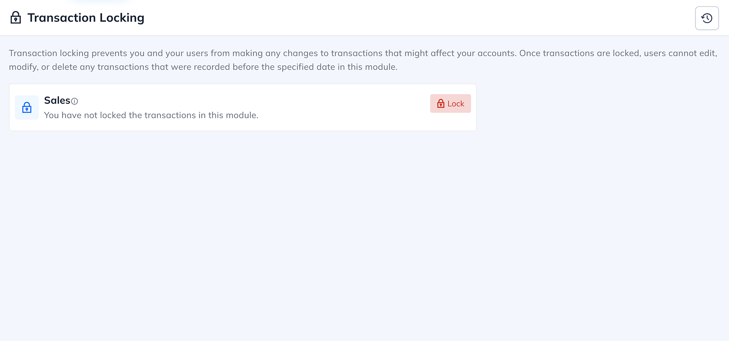Click the word 'Locking' in the header title
729x341 pixels.
click(122, 18)
